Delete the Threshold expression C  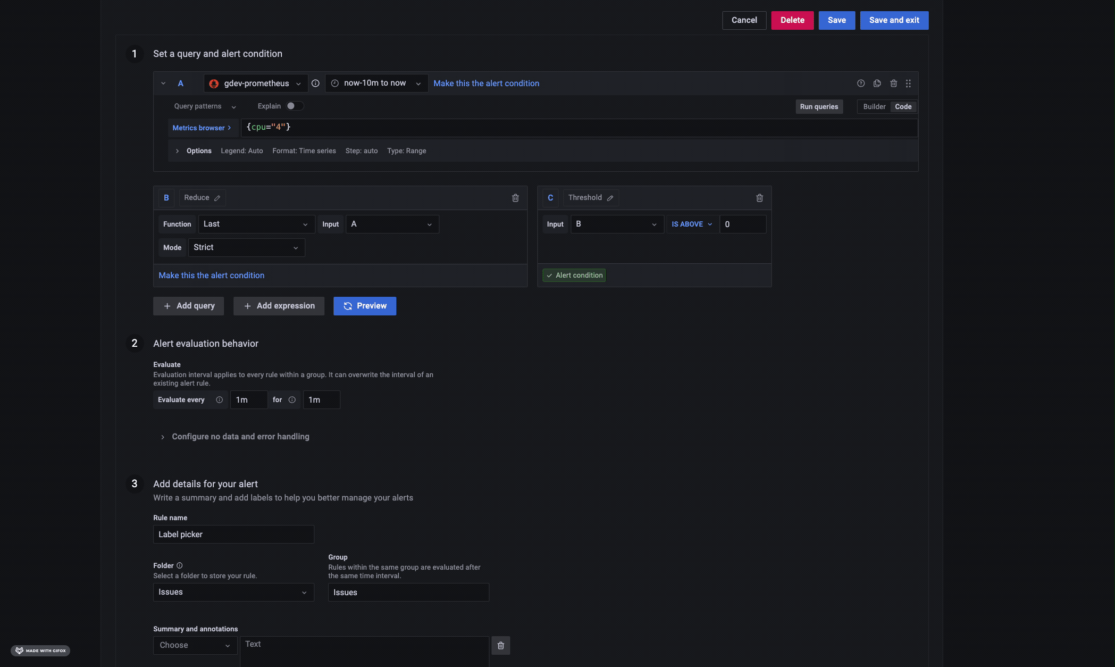(x=759, y=197)
